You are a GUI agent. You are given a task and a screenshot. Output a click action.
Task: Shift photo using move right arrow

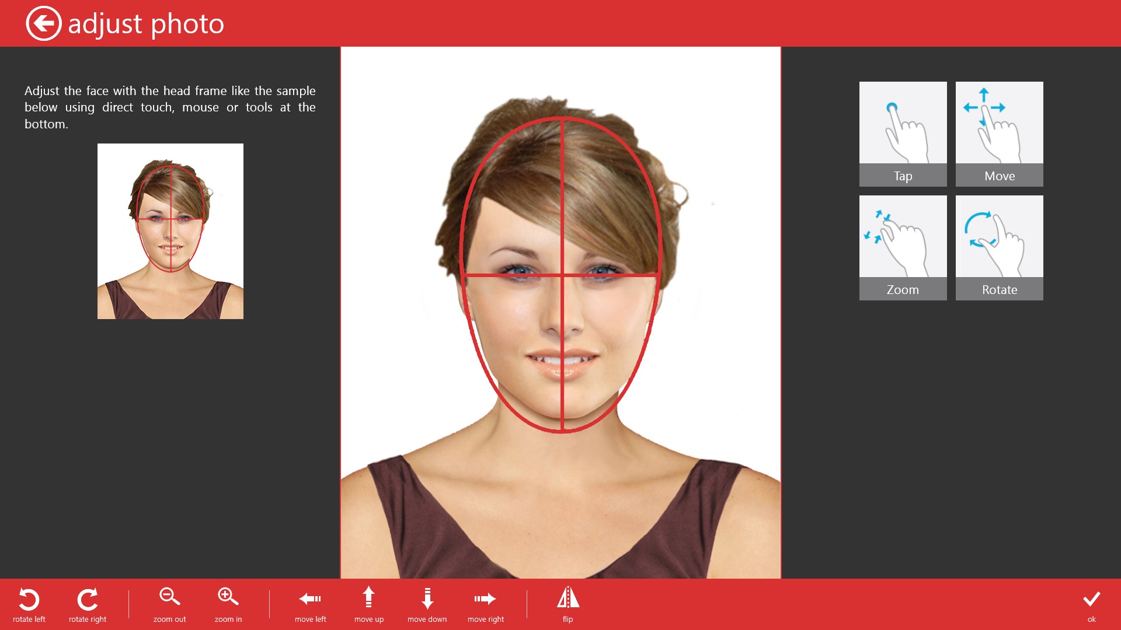coord(485,598)
